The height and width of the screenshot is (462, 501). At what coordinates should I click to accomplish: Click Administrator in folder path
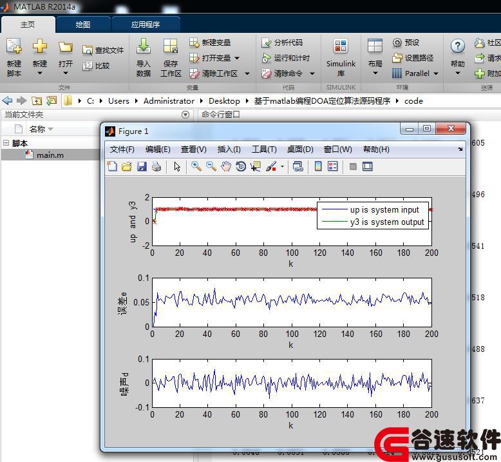[169, 101]
